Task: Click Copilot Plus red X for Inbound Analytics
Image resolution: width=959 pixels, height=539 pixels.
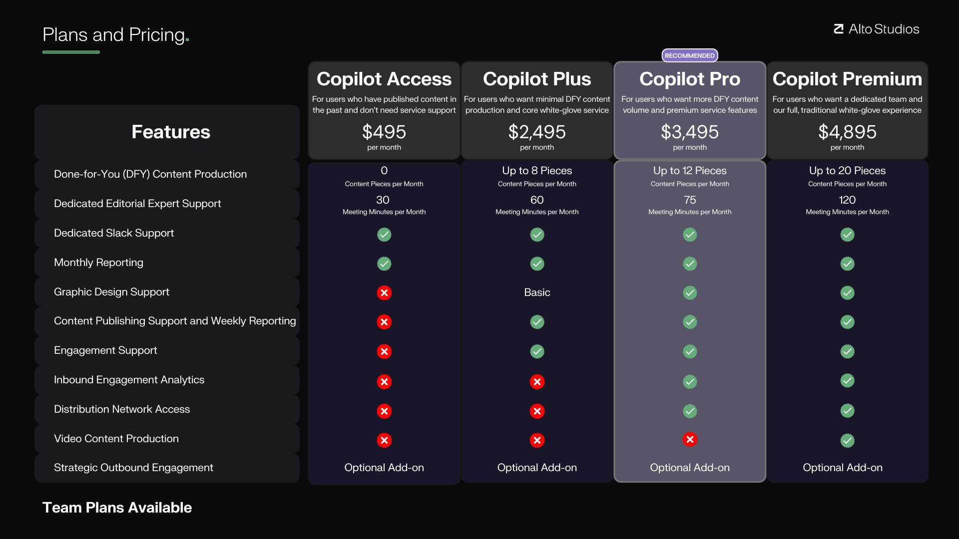Action: [x=537, y=382]
